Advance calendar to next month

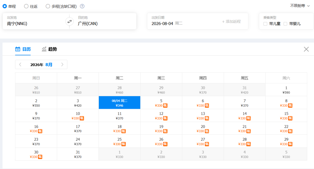click(62, 64)
